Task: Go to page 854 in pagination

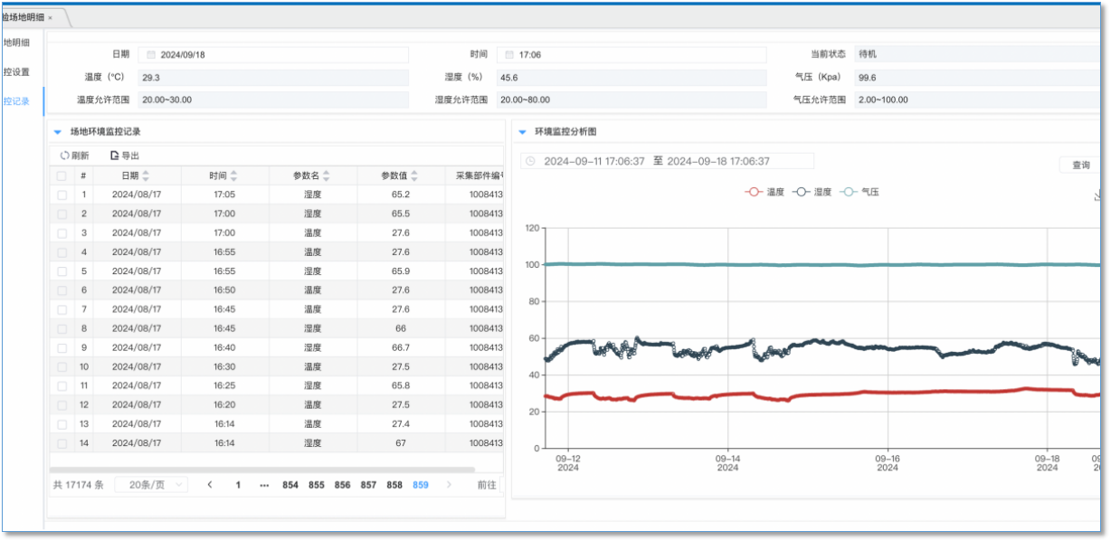Action: point(290,485)
